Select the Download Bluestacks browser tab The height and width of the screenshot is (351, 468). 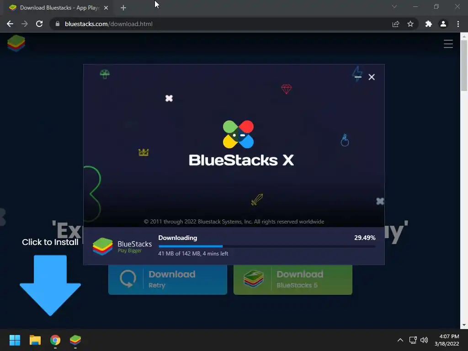click(x=58, y=8)
